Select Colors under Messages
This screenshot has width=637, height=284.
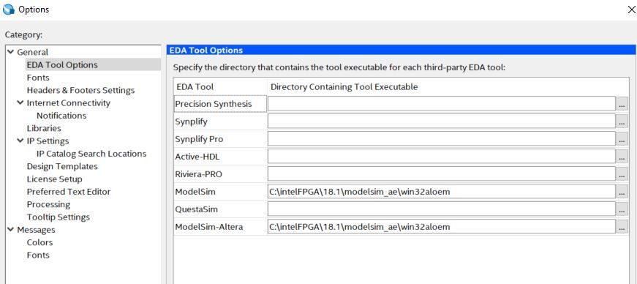click(39, 242)
